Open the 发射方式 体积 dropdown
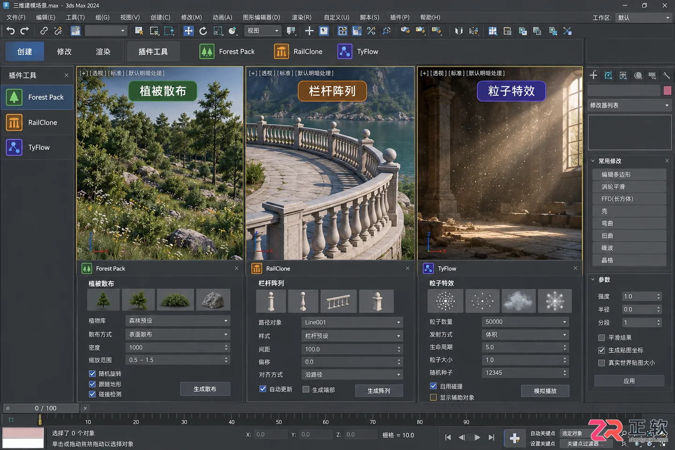This screenshot has width=675, height=450. click(x=525, y=335)
